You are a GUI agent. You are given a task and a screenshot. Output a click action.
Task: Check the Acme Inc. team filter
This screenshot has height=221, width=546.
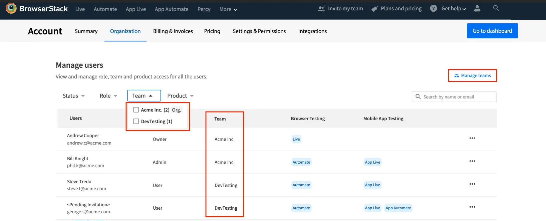(x=136, y=110)
